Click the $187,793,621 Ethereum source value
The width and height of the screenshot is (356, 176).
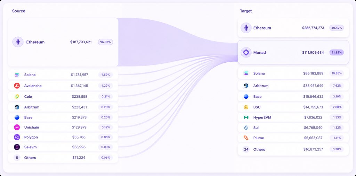coord(81,42)
